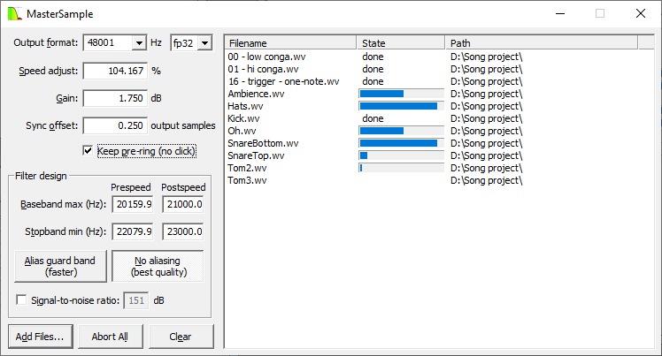This screenshot has width=662, height=356.
Task: Enable the Signal-to-noise ratio checkbox
Action: click(21, 300)
